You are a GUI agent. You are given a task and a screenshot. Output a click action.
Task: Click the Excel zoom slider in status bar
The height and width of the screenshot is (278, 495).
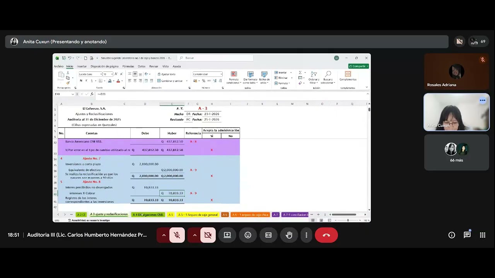(x=348, y=220)
